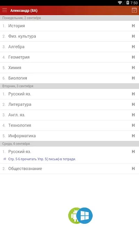
Task: Tap the H mark for Геометрия
Action: click(133, 57)
